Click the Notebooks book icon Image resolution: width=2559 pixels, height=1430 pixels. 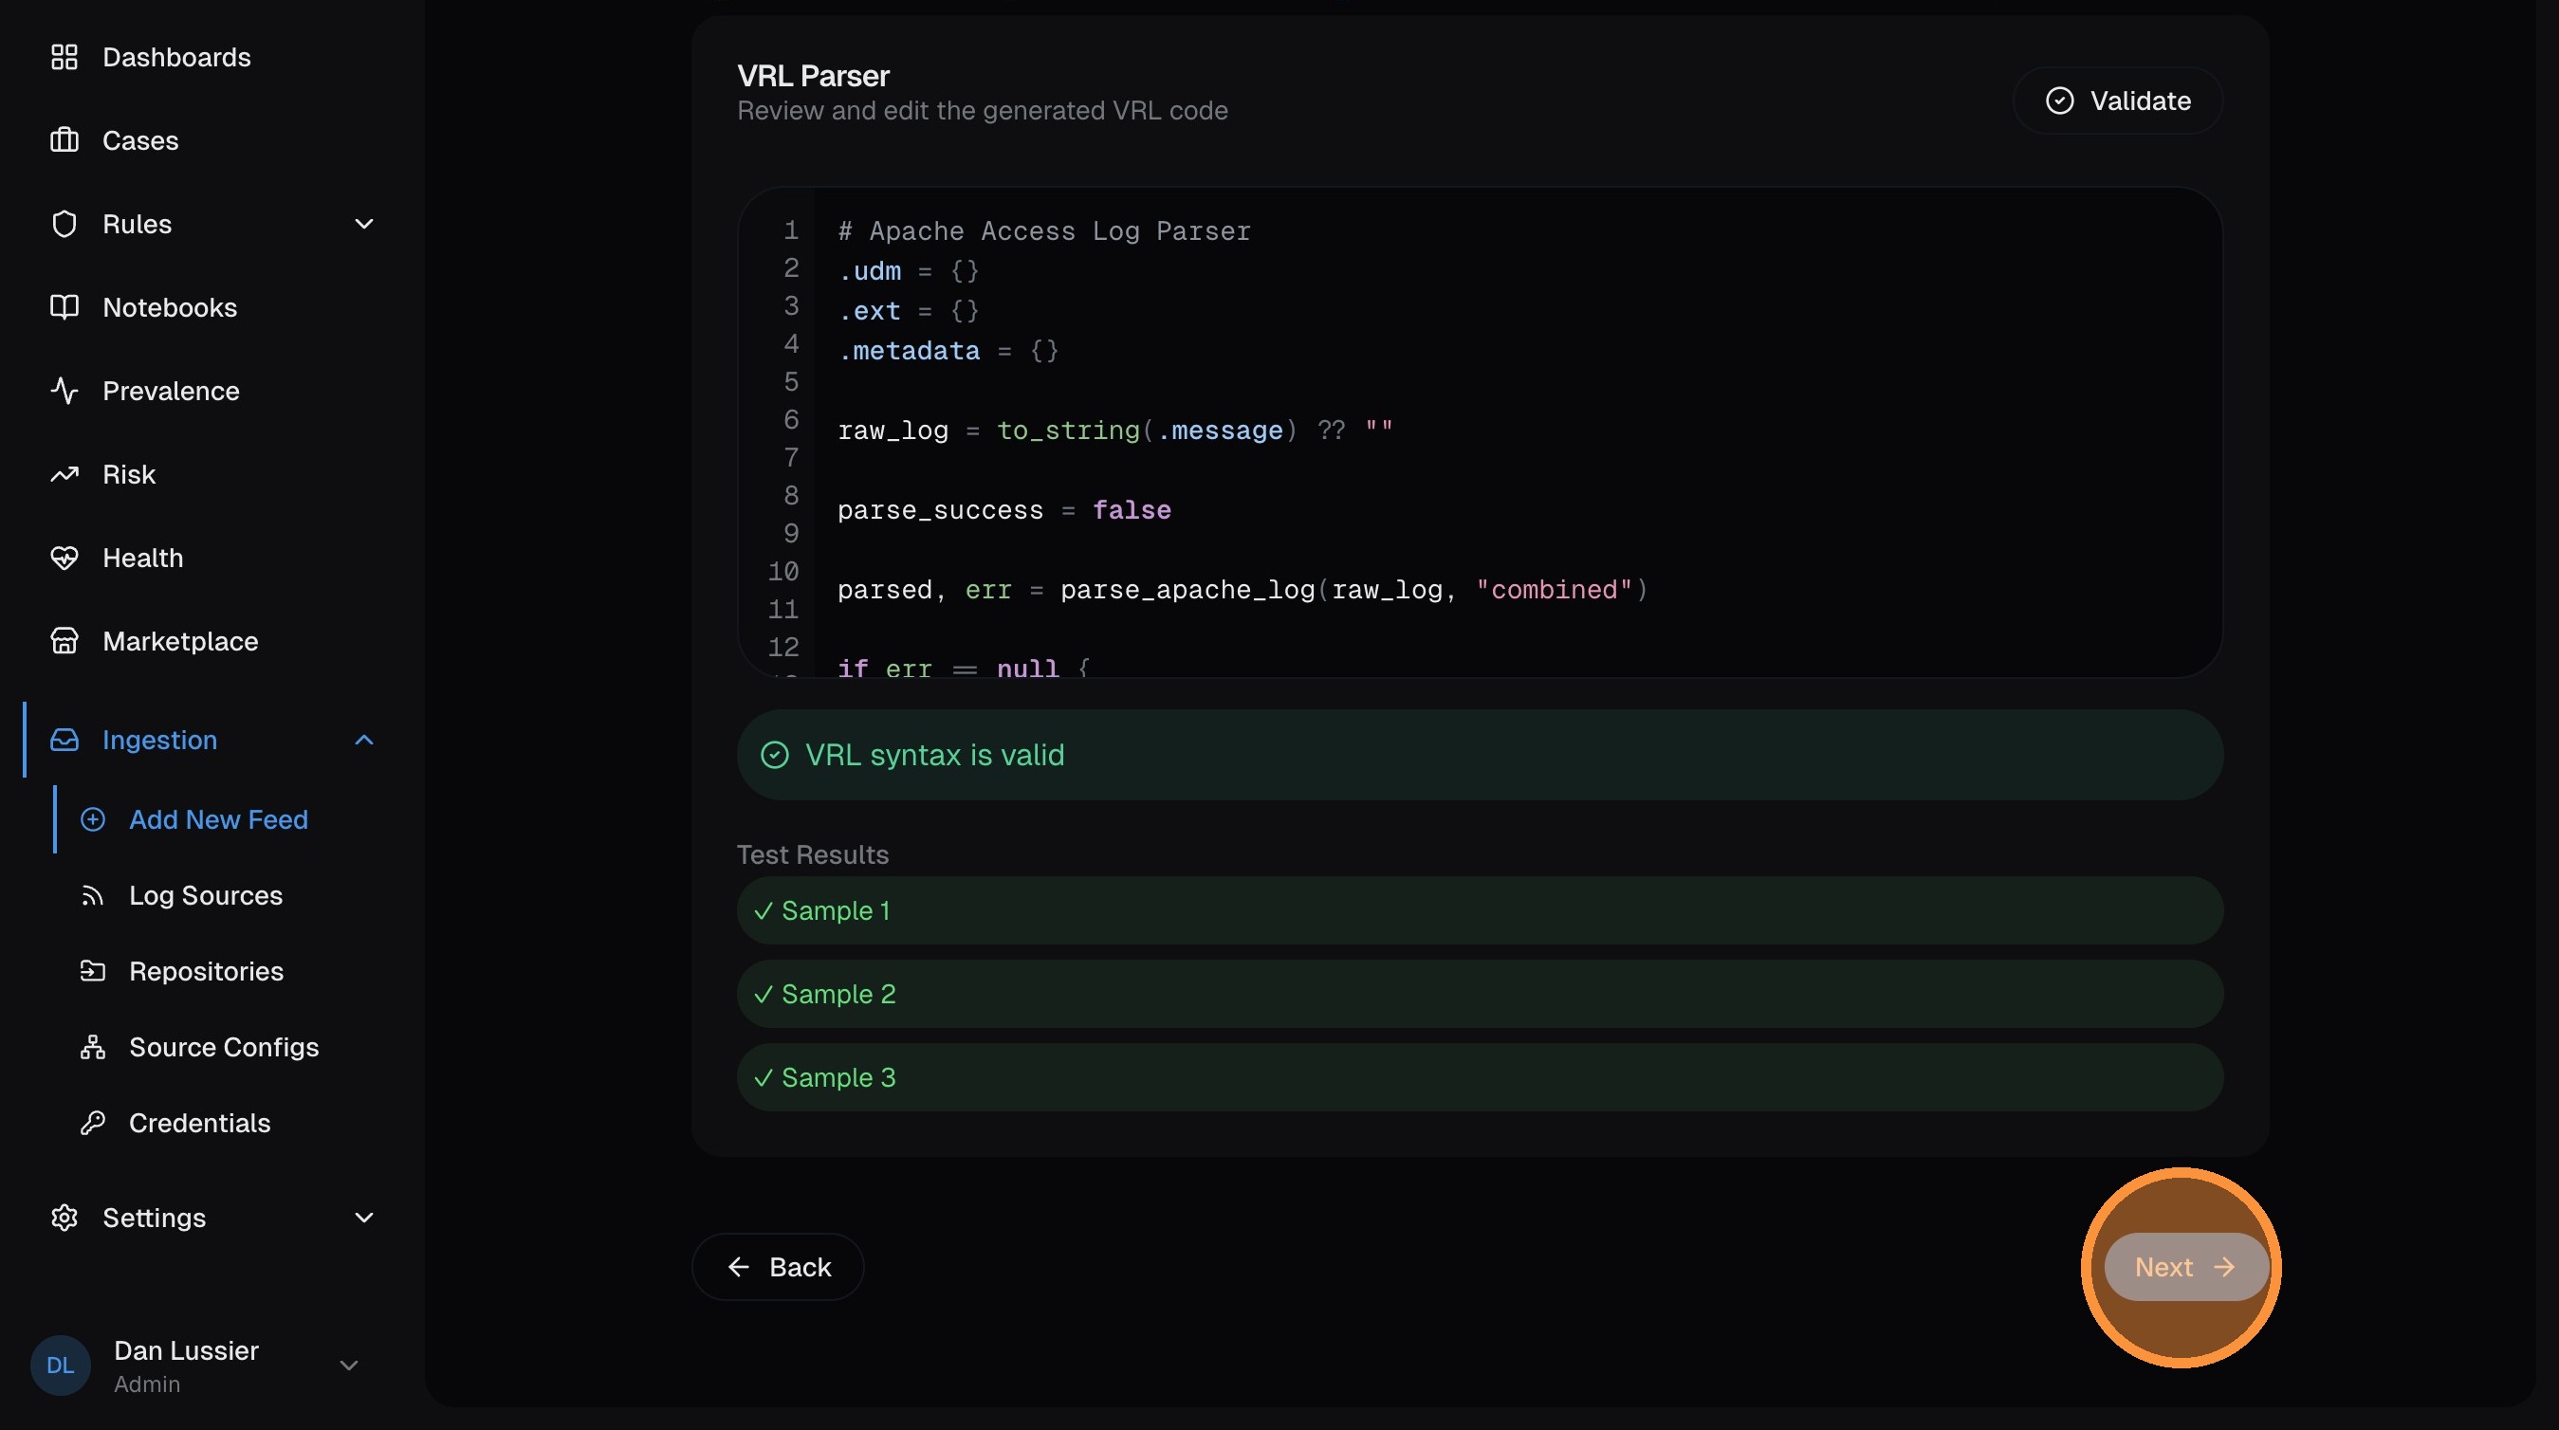tap(64, 307)
